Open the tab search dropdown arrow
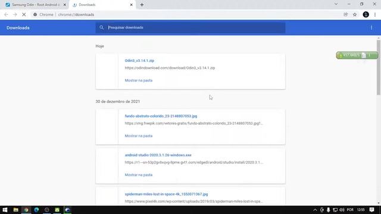 [x=336, y=4]
